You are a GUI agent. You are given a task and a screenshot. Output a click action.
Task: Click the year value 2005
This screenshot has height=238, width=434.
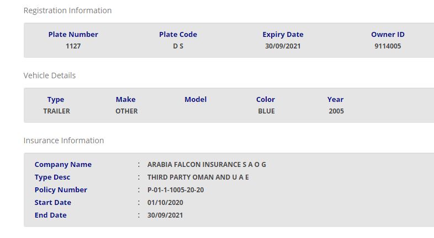tap(336, 111)
